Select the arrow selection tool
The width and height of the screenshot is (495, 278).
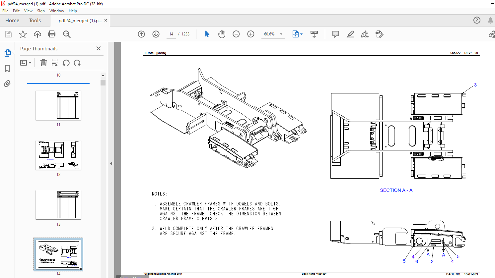pos(207,34)
